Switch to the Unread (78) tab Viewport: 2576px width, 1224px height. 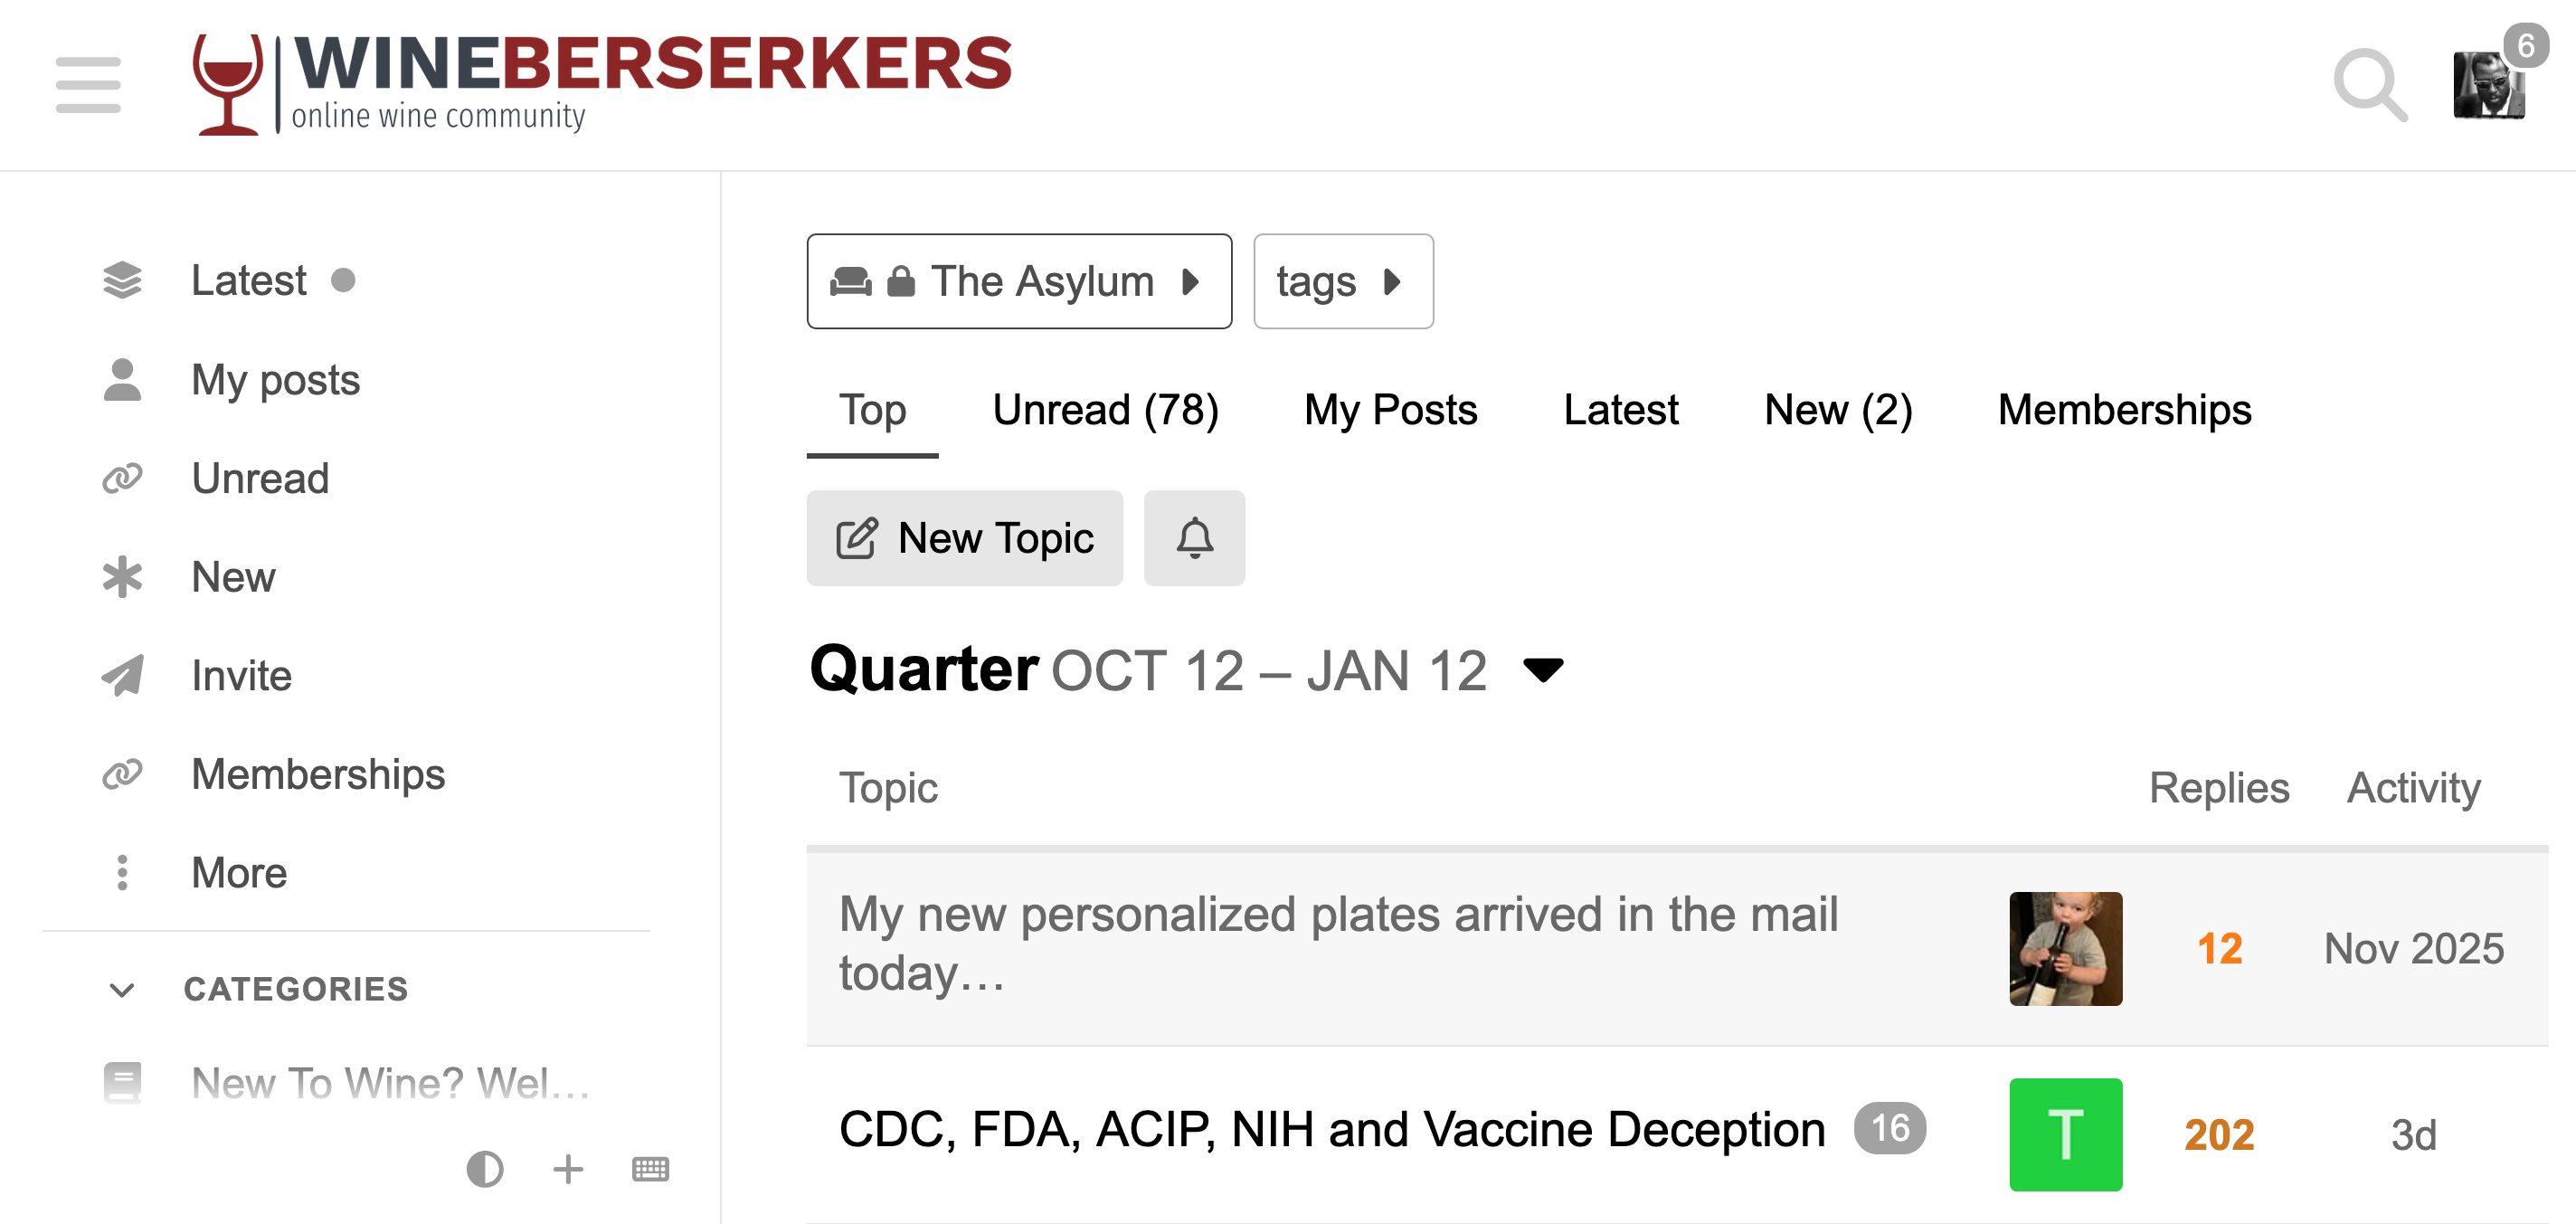(1105, 410)
